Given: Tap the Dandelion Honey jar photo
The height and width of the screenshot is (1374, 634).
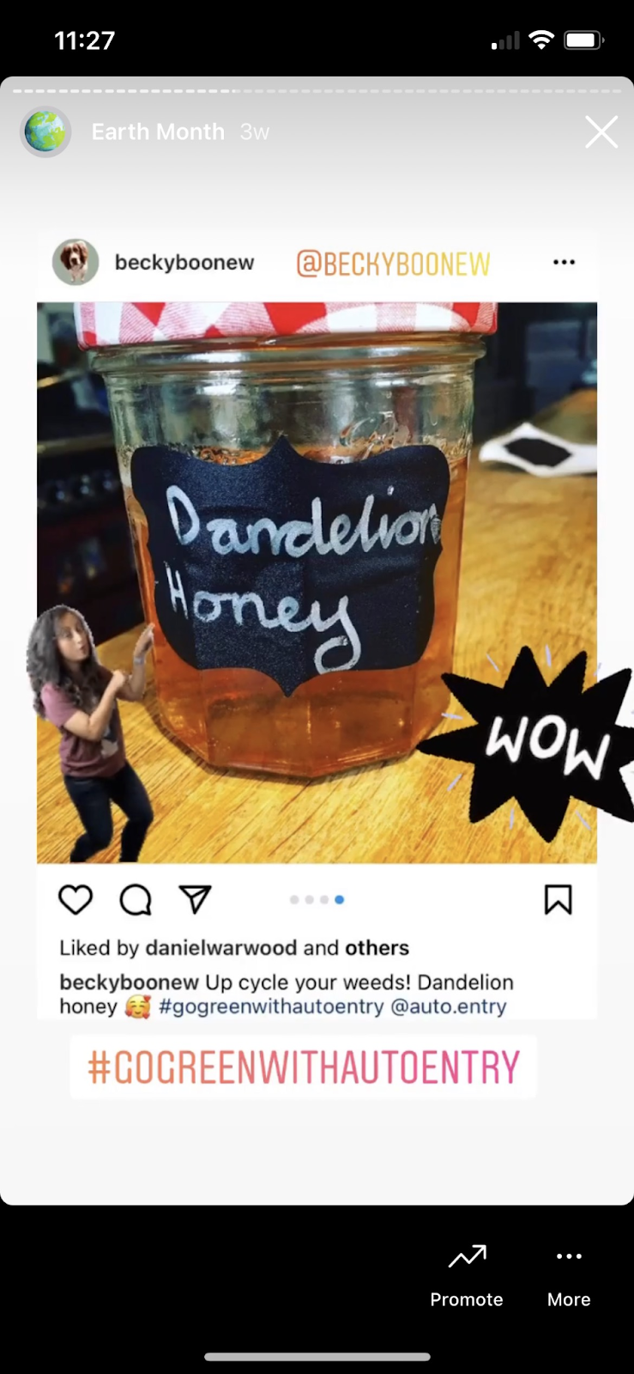Looking at the screenshot, I should click(317, 582).
